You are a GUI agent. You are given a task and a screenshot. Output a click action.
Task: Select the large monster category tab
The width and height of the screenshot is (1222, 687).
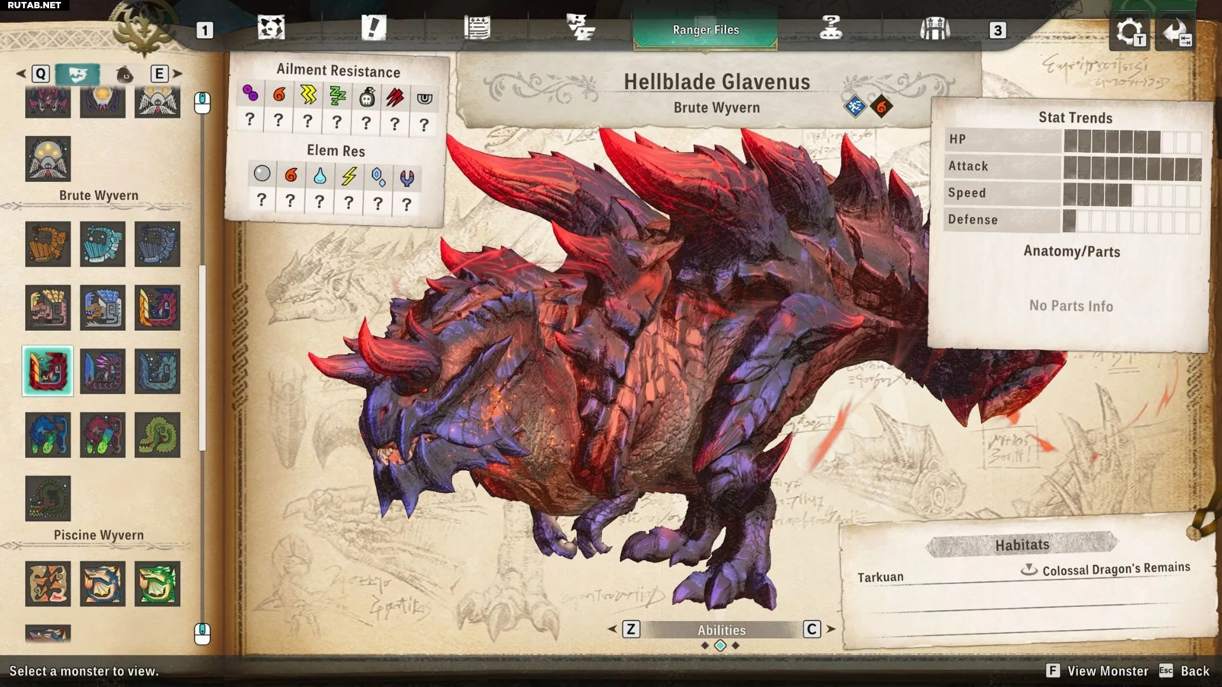click(x=77, y=74)
